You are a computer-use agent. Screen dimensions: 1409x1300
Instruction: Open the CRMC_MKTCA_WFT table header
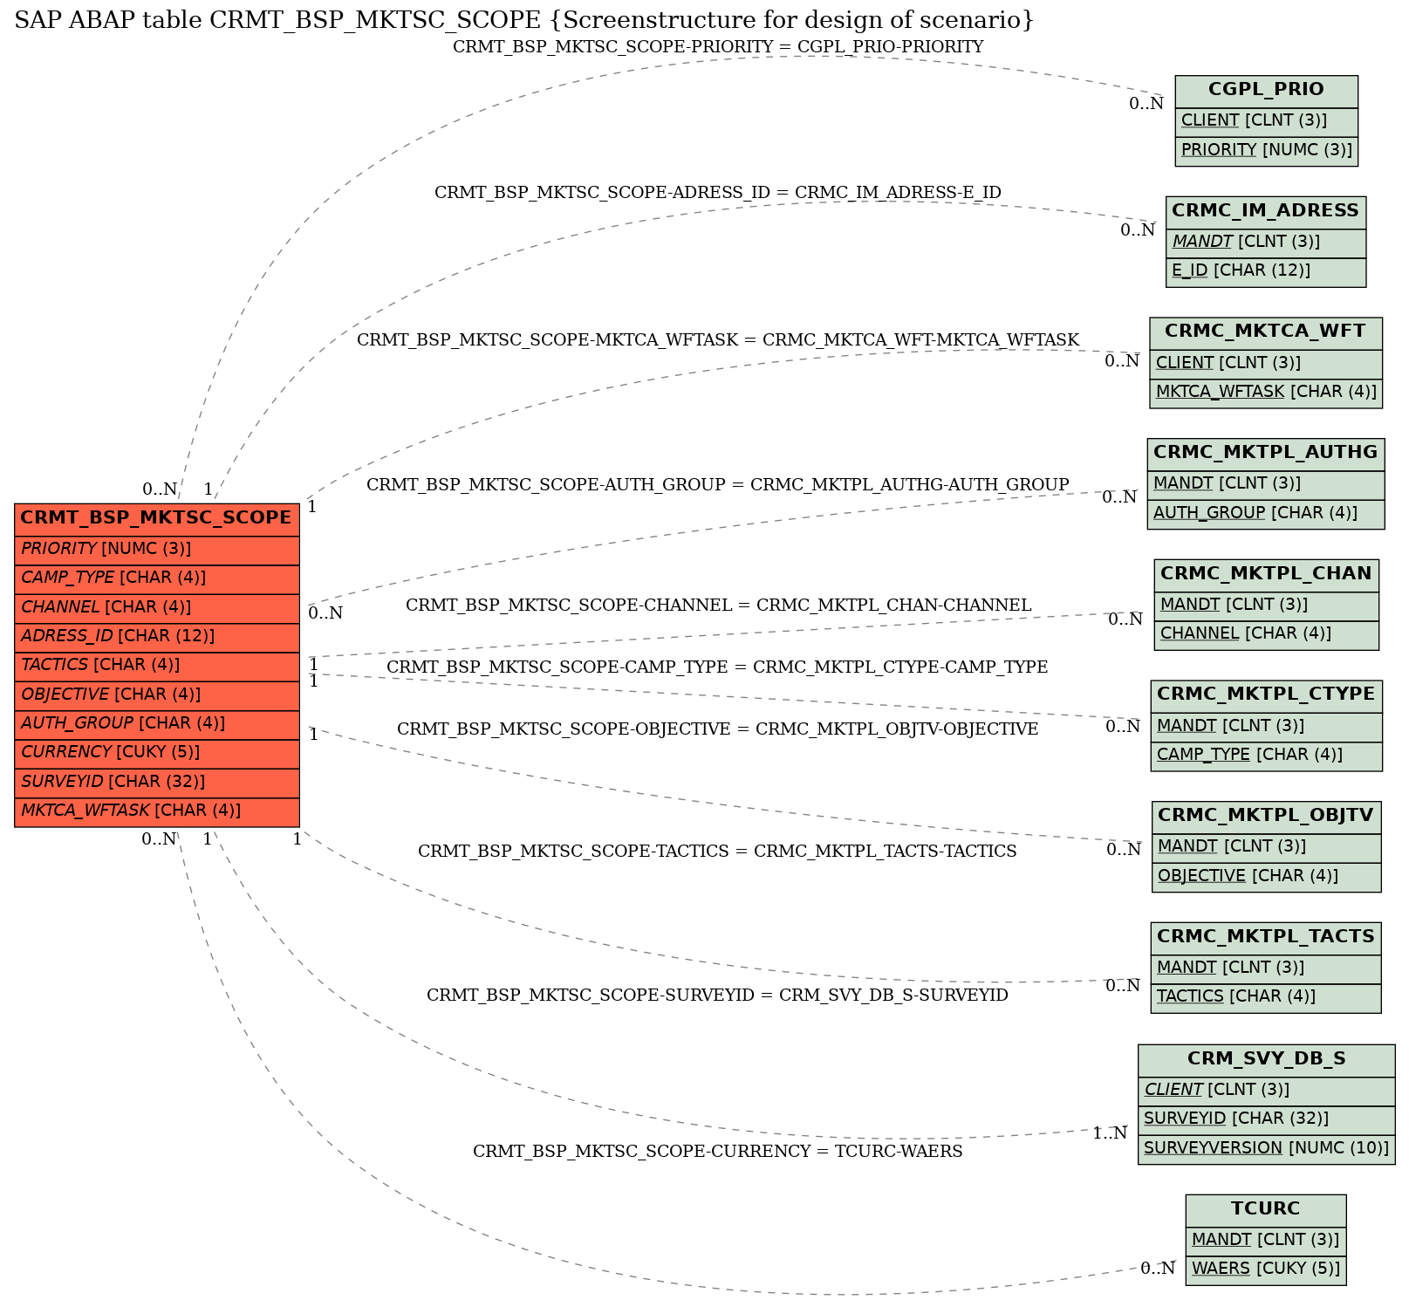tap(1266, 332)
